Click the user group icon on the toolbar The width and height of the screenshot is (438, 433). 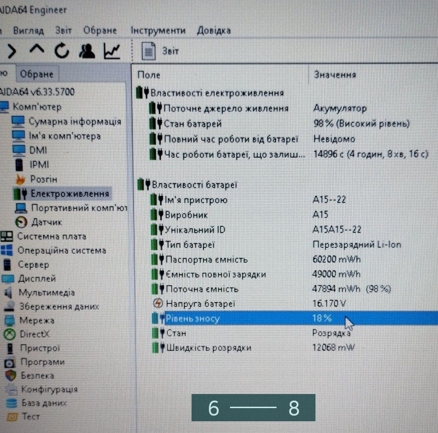coord(87,51)
